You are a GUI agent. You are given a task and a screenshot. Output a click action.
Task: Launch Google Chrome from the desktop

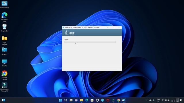click(5, 75)
